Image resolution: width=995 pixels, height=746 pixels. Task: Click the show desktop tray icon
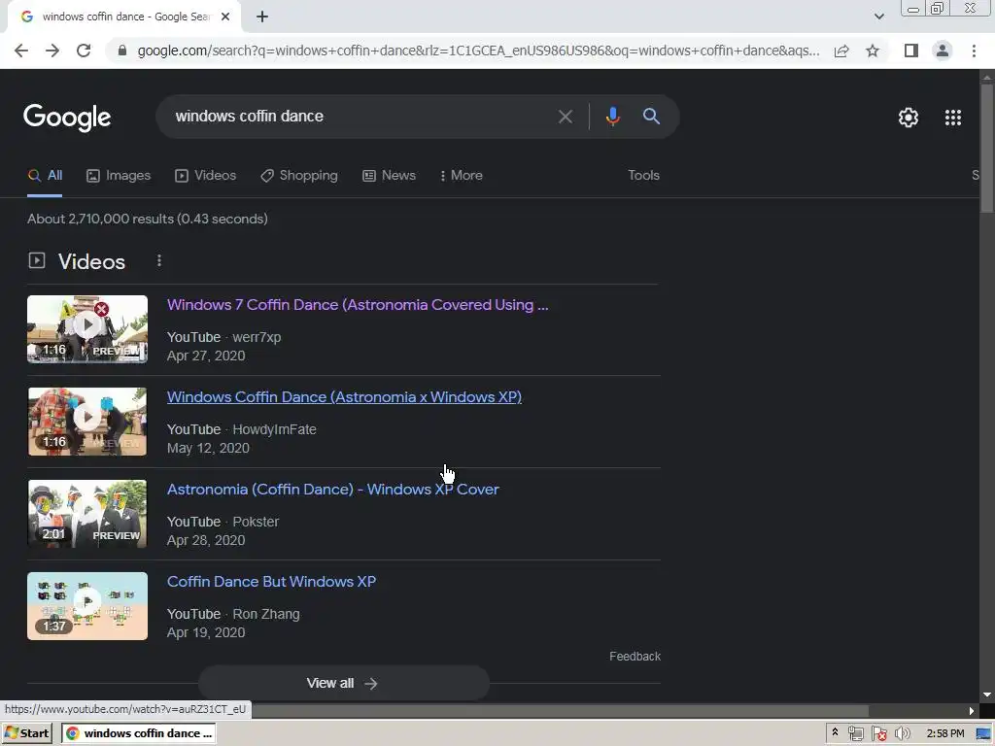[x=983, y=734]
